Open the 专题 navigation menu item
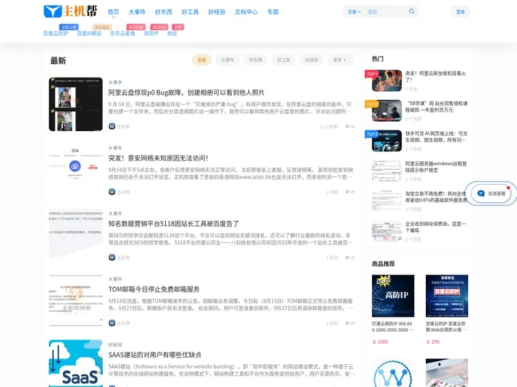Image resolution: width=517 pixels, height=387 pixels. tap(273, 12)
